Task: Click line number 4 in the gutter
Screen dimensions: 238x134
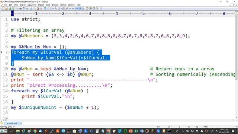Action: tap(6, 36)
